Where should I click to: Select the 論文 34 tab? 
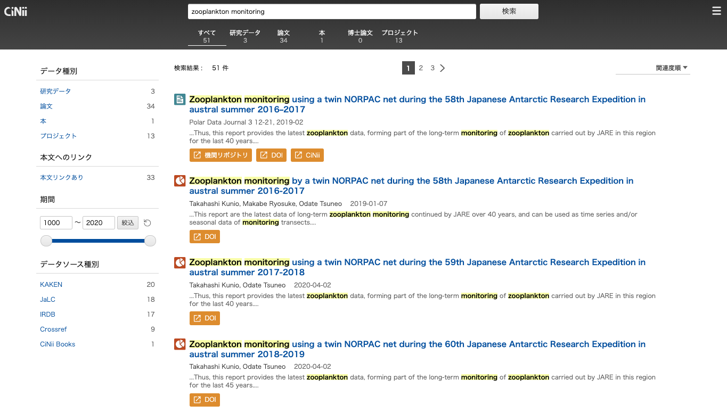(283, 36)
